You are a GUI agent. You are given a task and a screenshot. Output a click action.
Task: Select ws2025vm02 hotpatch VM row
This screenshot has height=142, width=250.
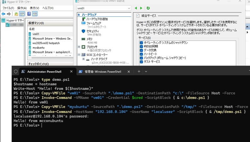(50, 43)
